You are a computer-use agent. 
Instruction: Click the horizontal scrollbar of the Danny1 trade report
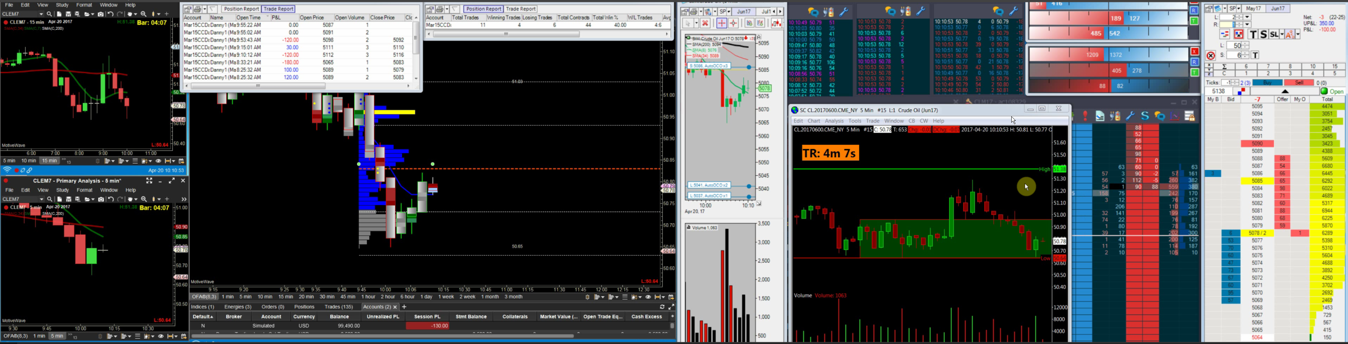[258, 86]
